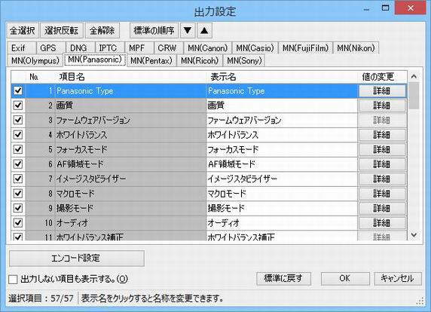Click the 全選択 button

coord(23,30)
